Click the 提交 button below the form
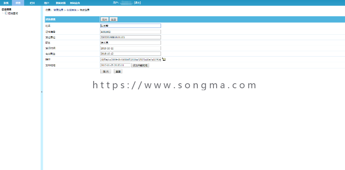345x170 pixels. (x=106, y=71)
